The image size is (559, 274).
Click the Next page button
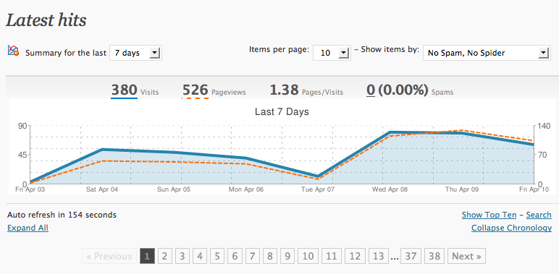pyautogui.click(x=466, y=256)
